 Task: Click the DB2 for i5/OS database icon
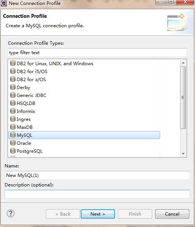pos(13,71)
